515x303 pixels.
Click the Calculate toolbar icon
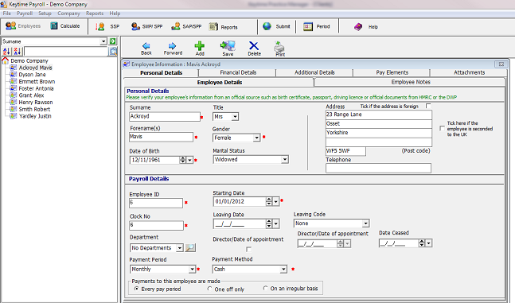click(54, 25)
